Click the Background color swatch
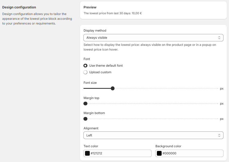 click(159, 153)
